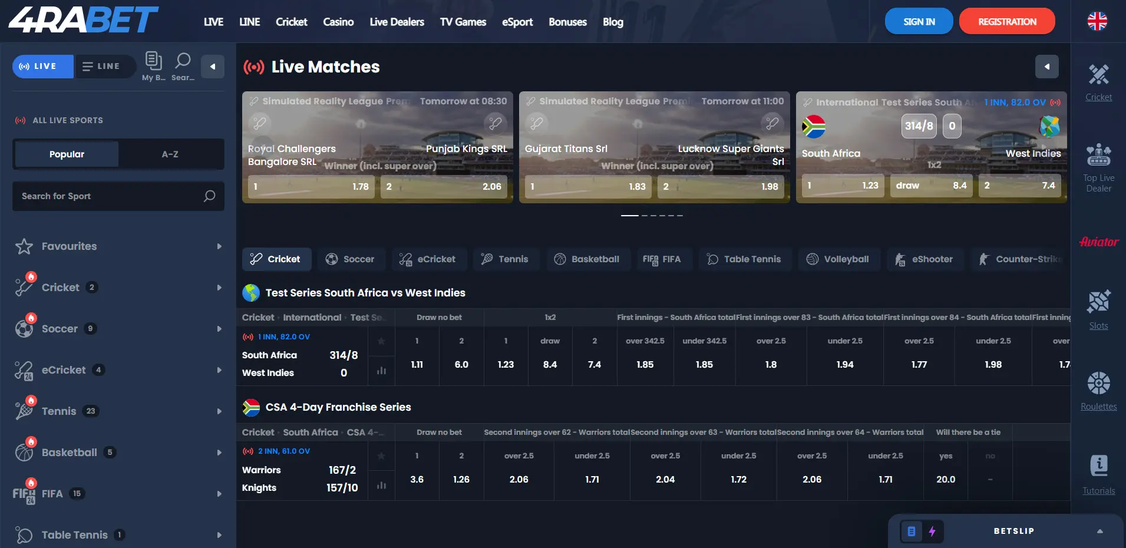
Task: Open the Roulettes icon
Action: point(1099,384)
